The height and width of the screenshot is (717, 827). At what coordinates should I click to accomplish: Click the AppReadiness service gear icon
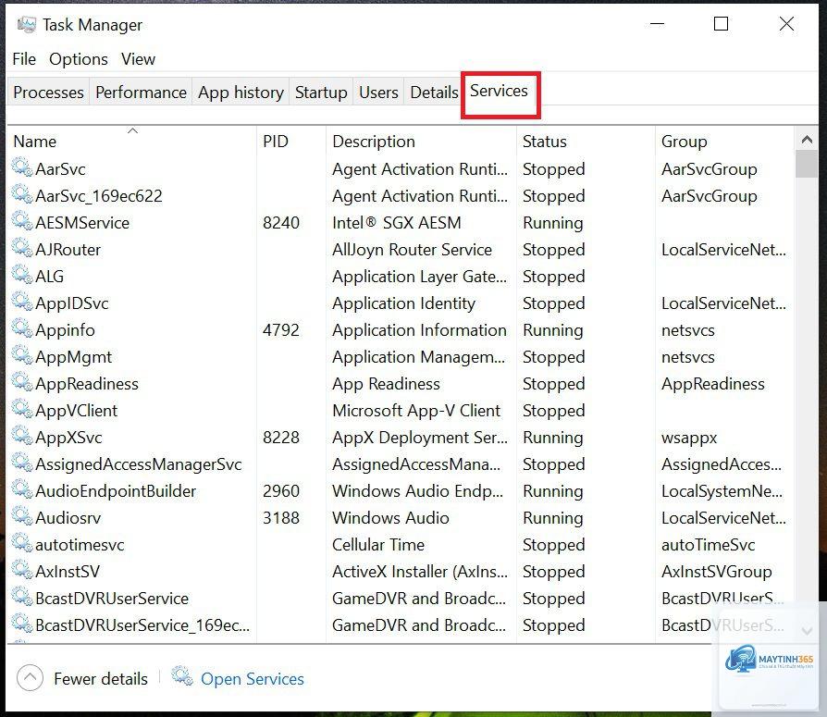22,382
